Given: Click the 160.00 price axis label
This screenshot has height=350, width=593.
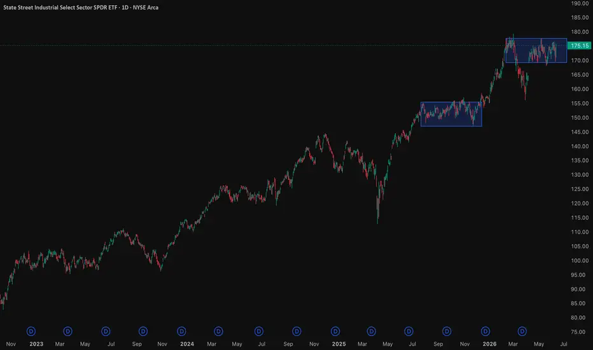Looking at the screenshot, I should click(580, 89).
